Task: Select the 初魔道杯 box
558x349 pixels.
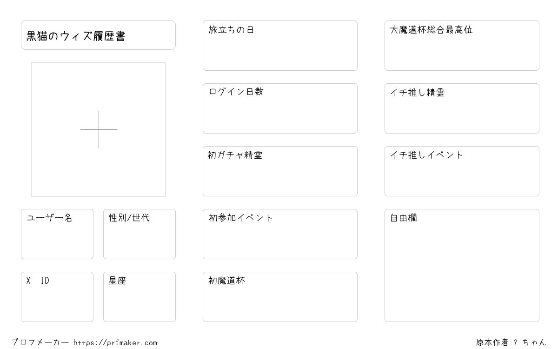Action: [280, 297]
